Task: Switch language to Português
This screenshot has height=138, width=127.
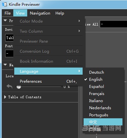Action: 103,115
